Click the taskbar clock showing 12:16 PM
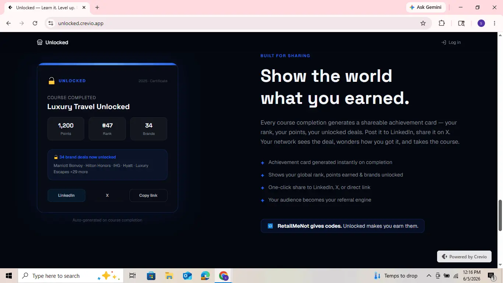 pyautogui.click(x=472, y=276)
